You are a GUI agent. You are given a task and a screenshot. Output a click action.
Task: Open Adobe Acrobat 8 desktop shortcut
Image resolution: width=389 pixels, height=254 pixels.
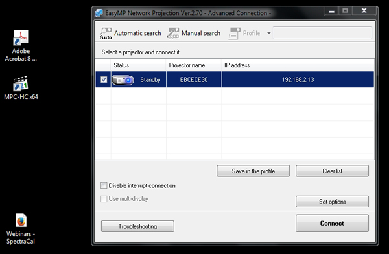[x=21, y=46]
